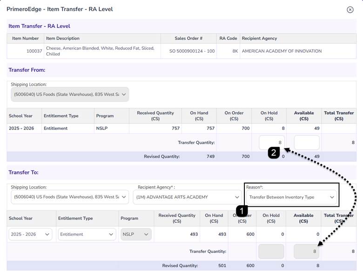Click Revised Quantity value 749
Image resolution: width=363 pixels, height=272 pixels.
pyautogui.click(x=210, y=156)
